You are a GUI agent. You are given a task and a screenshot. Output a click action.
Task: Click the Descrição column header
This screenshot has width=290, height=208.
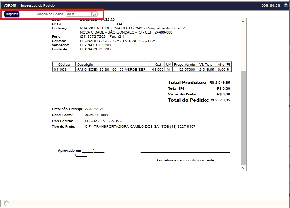point(85,65)
